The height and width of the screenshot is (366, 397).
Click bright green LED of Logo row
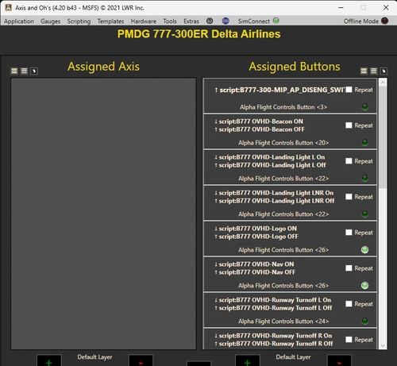364,249
